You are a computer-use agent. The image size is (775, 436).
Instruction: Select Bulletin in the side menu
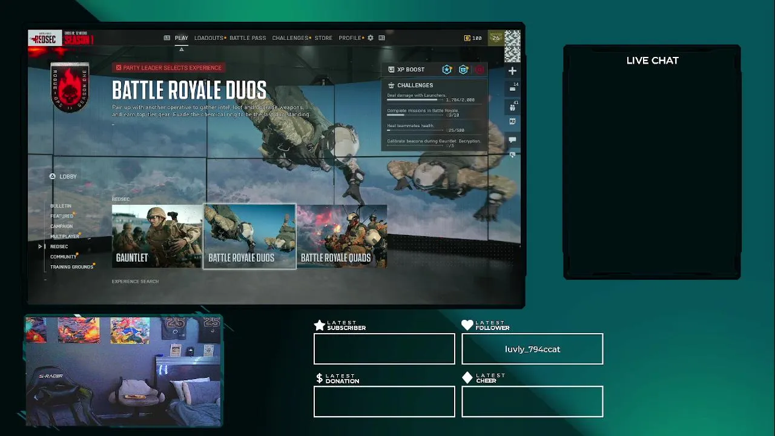[x=61, y=206]
